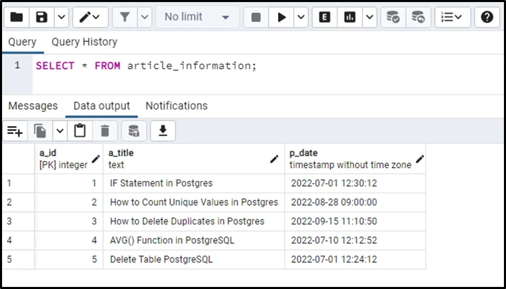This screenshot has height=289, width=506.
Task: Click the Explain Analyze chart icon
Action: [x=350, y=17]
